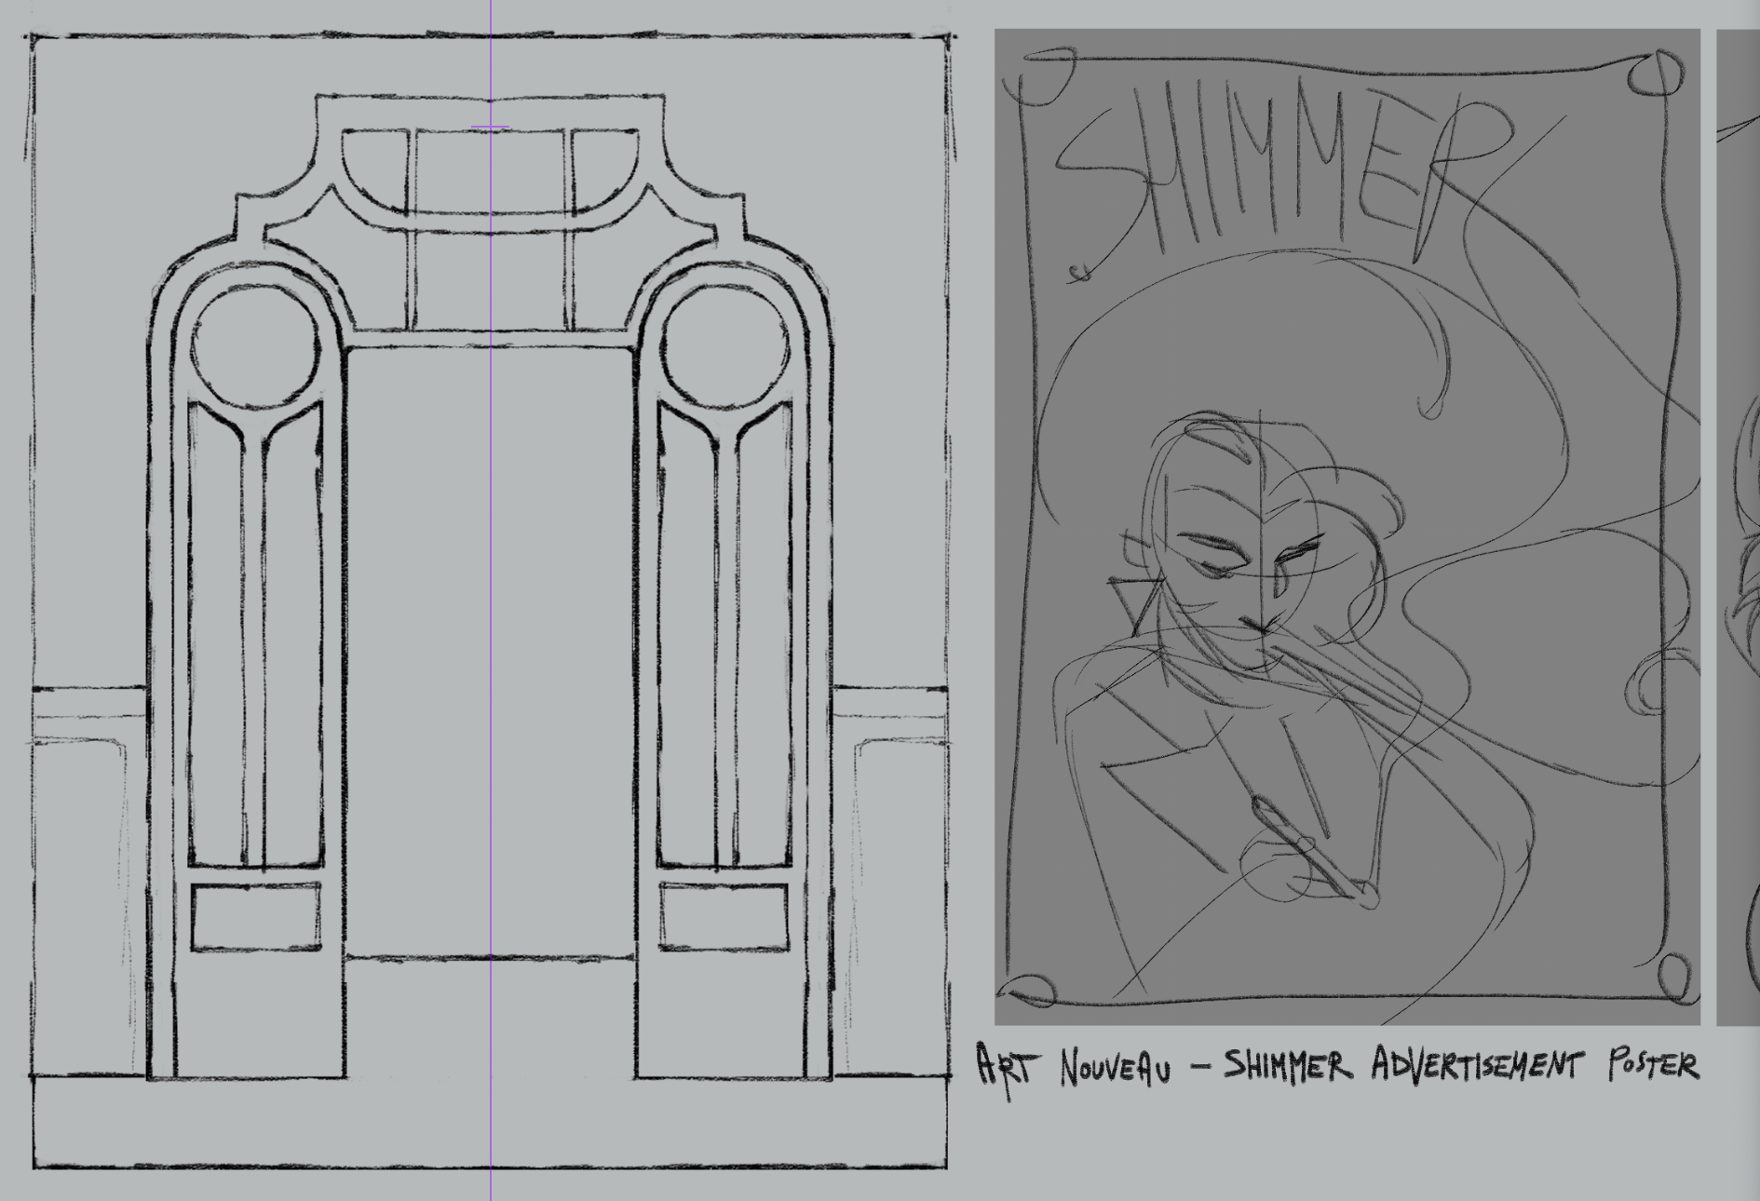Image resolution: width=1760 pixels, height=1201 pixels.
Task: Click the 'Art Nouveau' handwritten caption text
Action: point(1073,1066)
